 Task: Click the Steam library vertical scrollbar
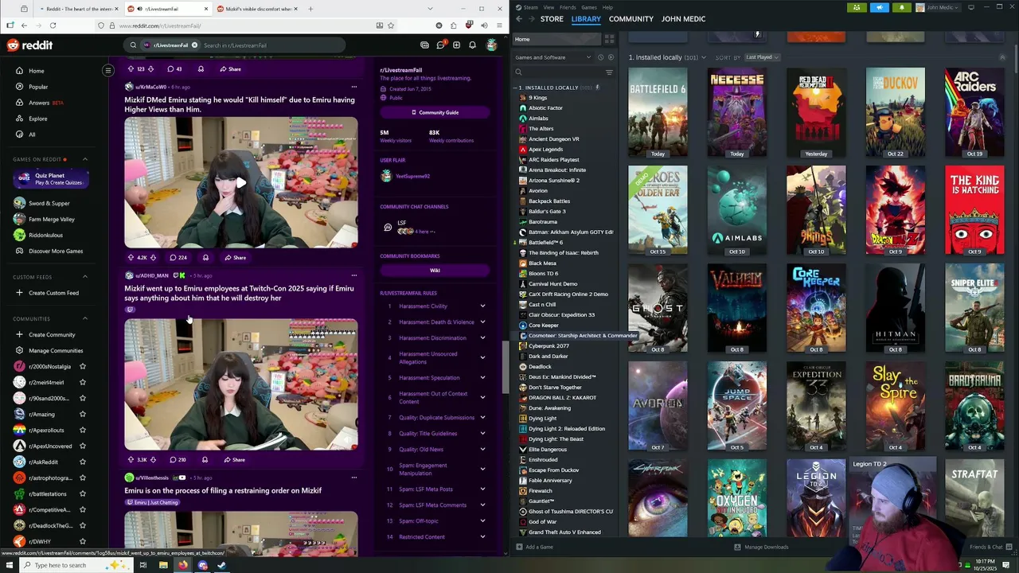point(1014,60)
